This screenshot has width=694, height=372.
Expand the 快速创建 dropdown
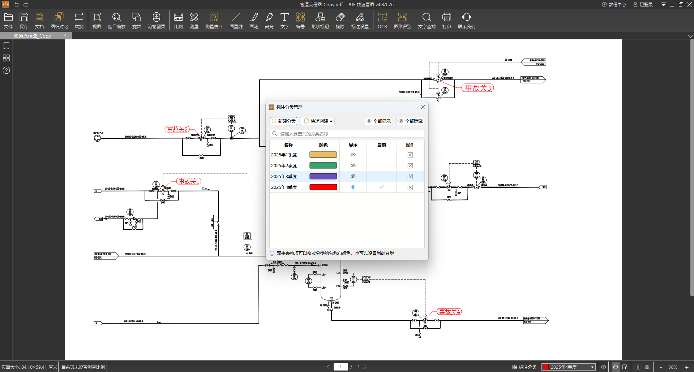point(317,121)
